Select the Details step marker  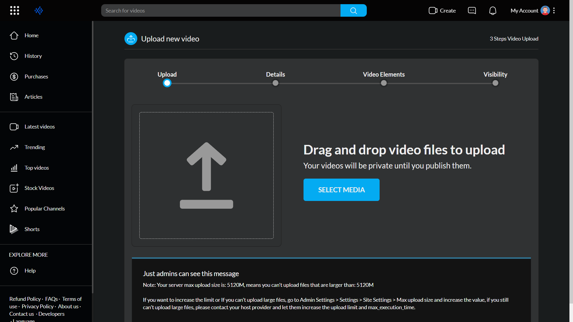[275, 83]
